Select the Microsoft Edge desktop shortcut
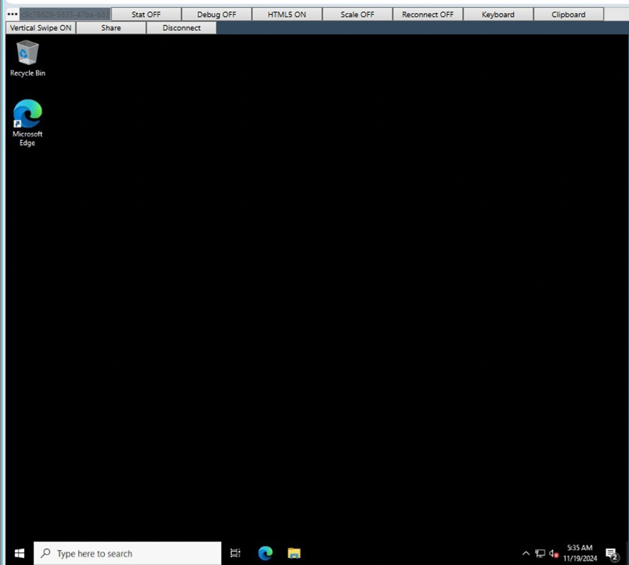 [x=27, y=114]
